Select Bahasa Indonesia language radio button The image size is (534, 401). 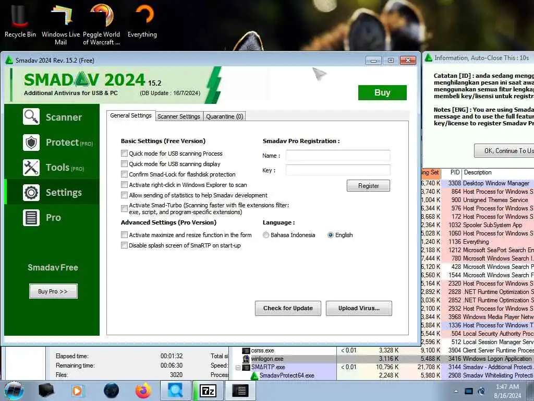tap(265, 235)
